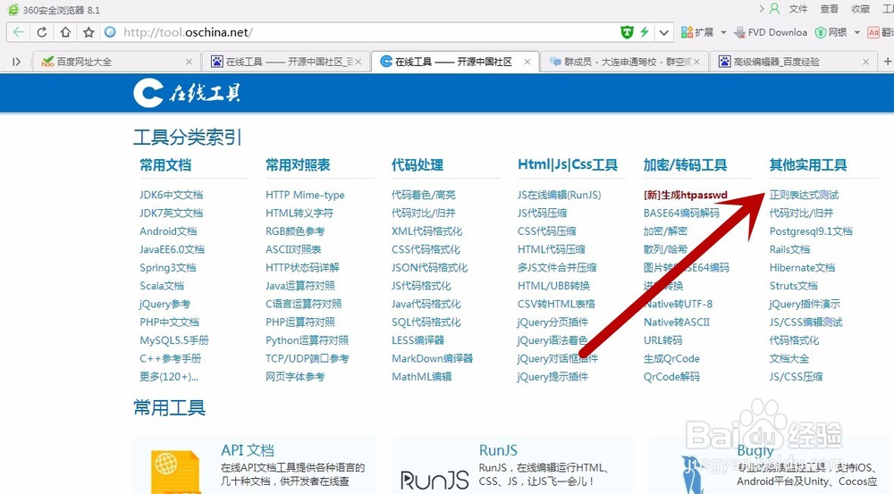Open URL转码 link
The image size is (894, 494).
(x=662, y=340)
